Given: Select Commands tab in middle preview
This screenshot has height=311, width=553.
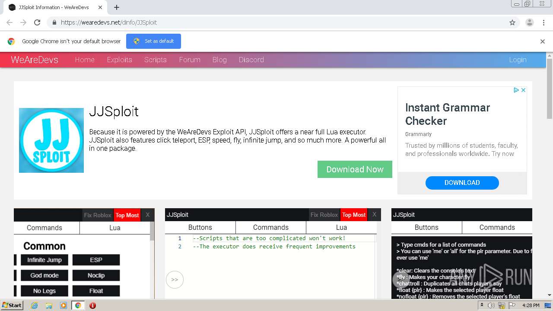Looking at the screenshot, I should point(271,227).
